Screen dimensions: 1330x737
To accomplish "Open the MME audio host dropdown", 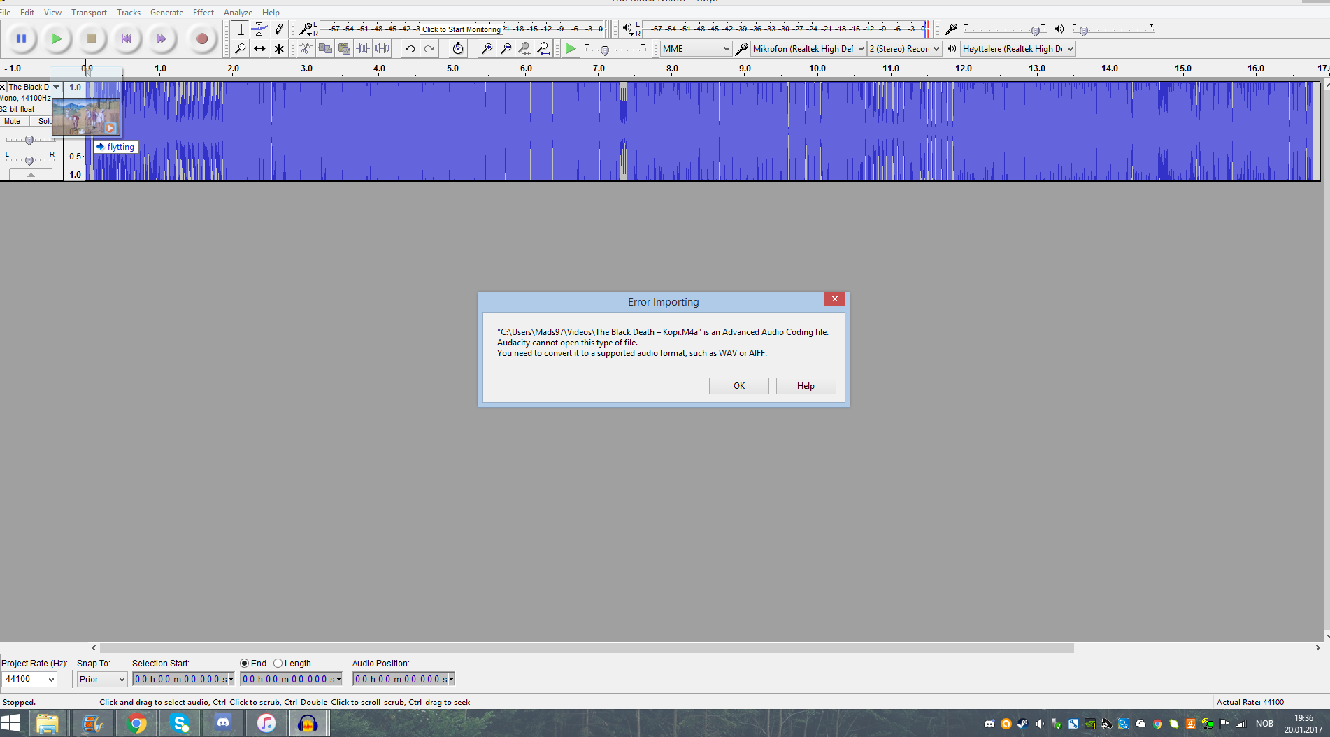I will point(696,49).
